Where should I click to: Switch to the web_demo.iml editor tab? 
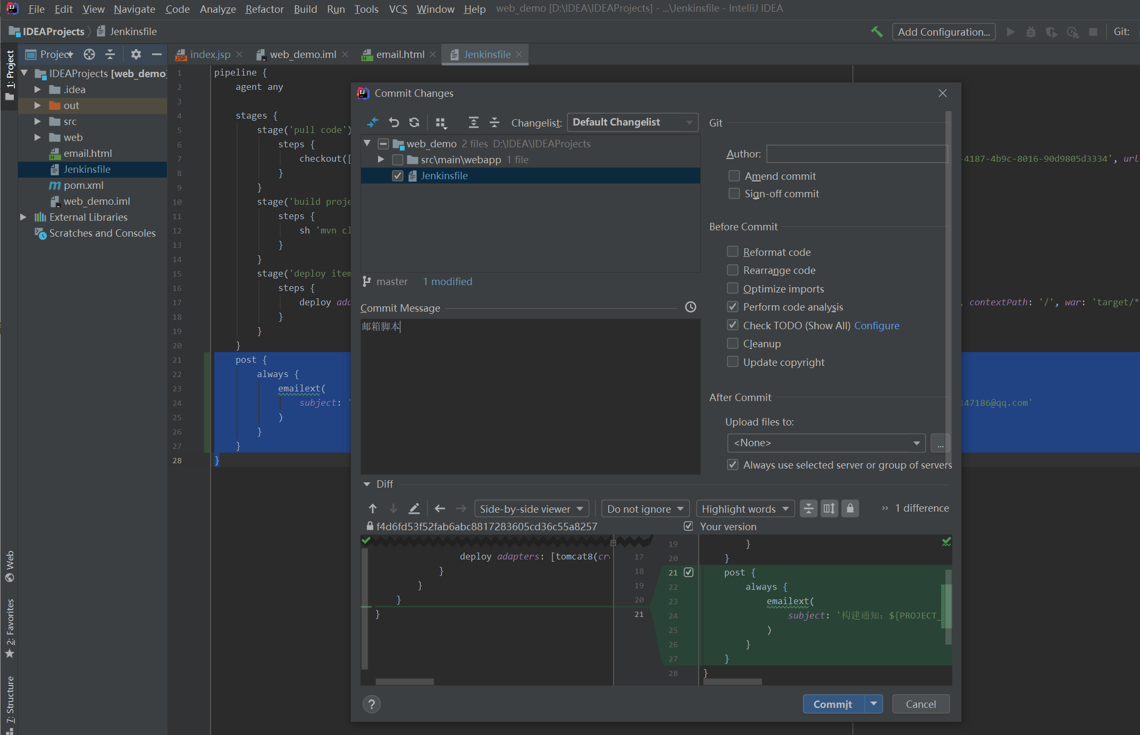[x=303, y=54]
